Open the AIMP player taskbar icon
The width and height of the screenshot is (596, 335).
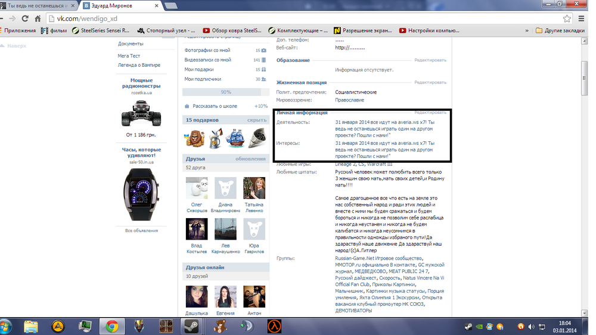[58, 325]
